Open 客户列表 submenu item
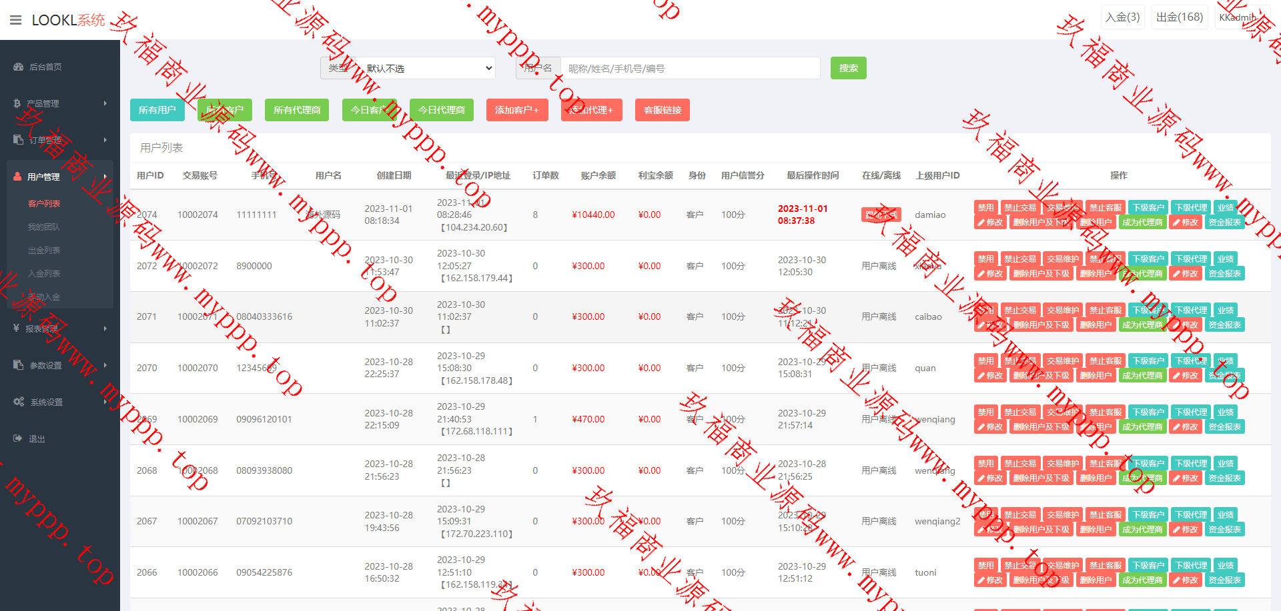This screenshot has width=1281, height=611. [x=44, y=204]
